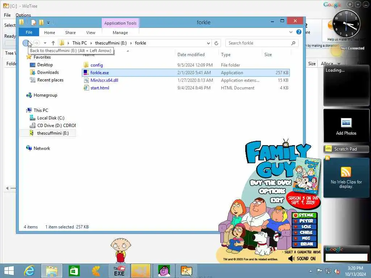Click New folder icon in quick access toolbar
The height and width of the screenshot is (278, 371).
pos(41,22)
